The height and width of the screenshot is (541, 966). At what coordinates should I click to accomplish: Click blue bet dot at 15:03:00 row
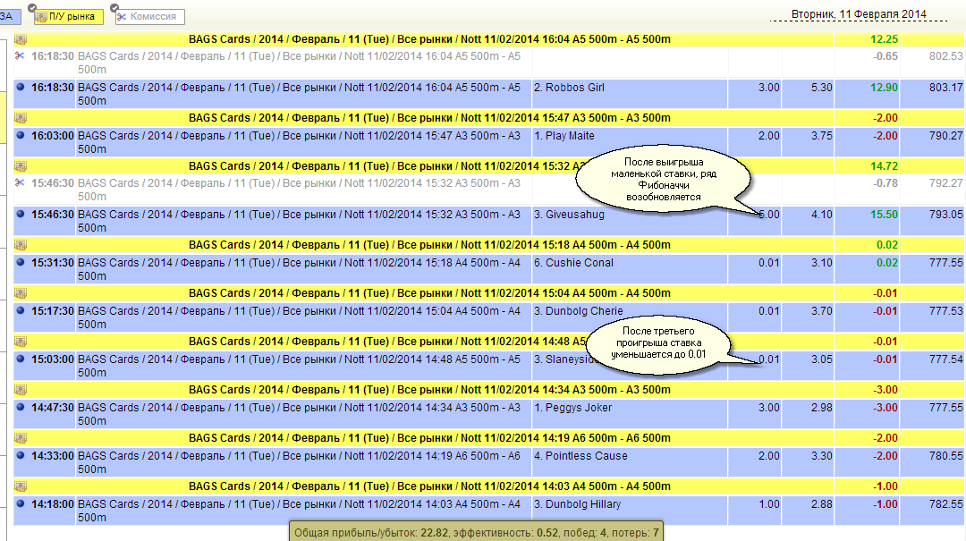(x=21, y=359)
